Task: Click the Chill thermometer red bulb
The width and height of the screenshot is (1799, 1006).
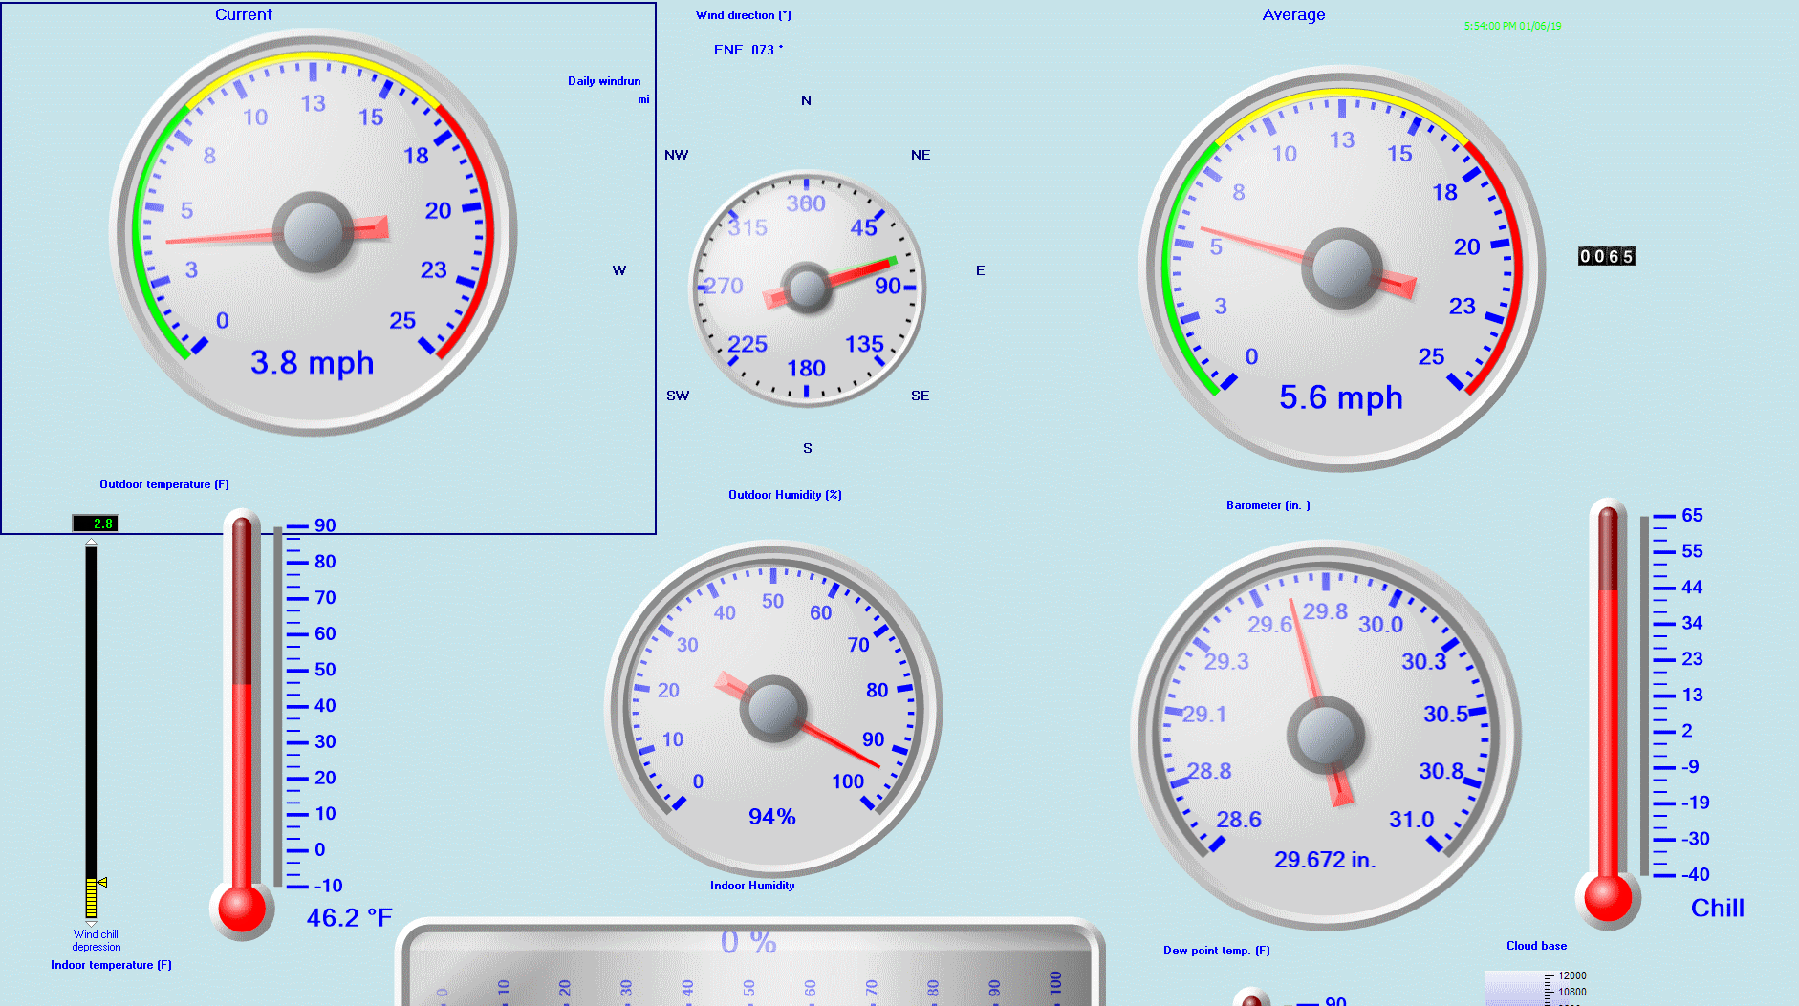Action: tap(1608, 898)
